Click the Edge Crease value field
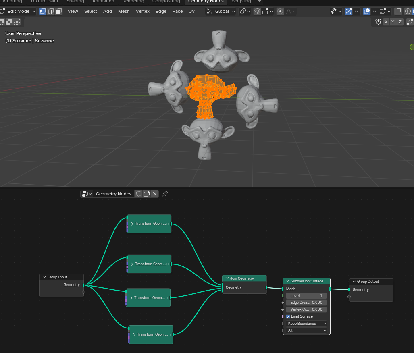Image resolution: width=414 pixels, height=353 pixels. 306,303
